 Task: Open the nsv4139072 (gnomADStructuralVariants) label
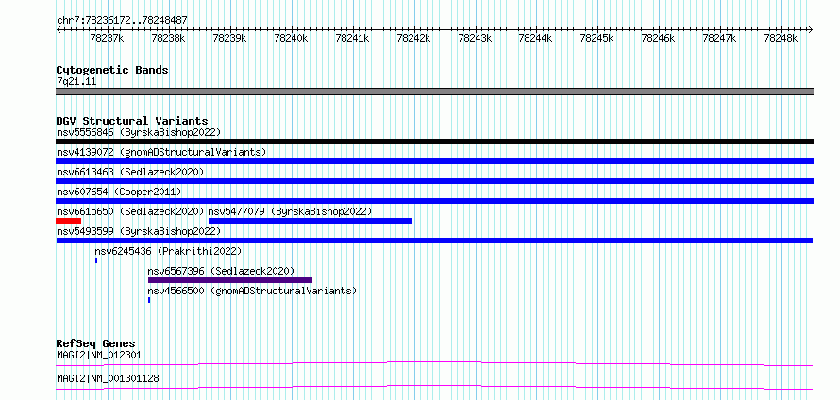161,152
